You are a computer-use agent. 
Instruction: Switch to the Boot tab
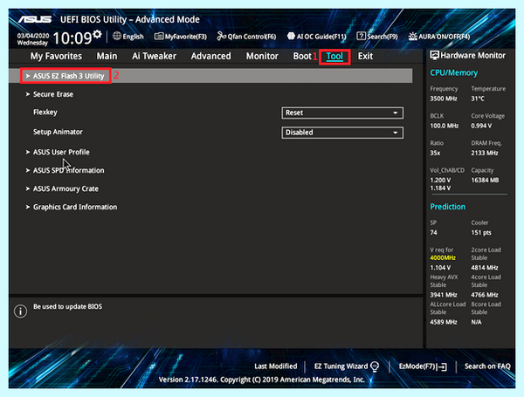click(302, 56)
